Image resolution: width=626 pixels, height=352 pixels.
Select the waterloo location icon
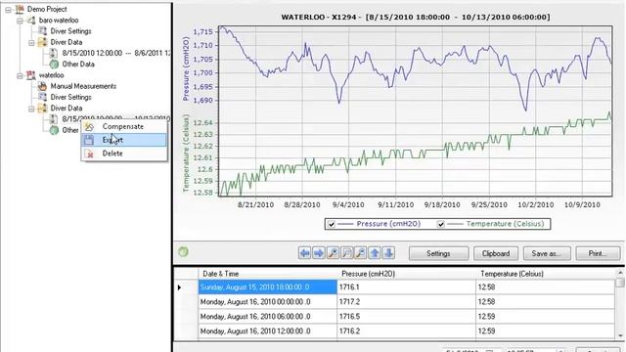[31, 75]
